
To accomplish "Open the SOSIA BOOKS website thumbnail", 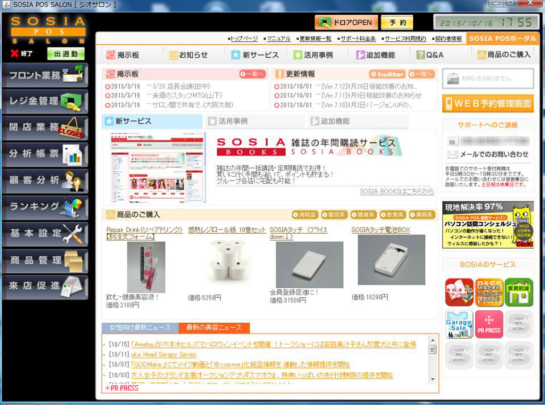I will click(158, 167).
